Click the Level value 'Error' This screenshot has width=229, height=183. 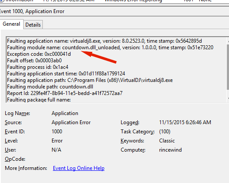[x=57, y=141]
